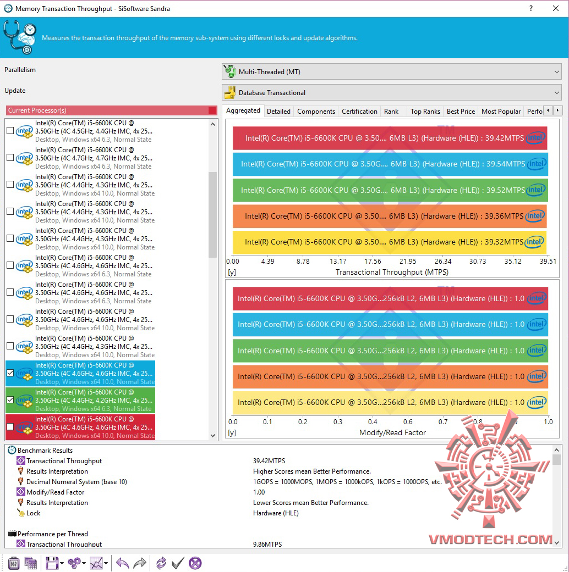The height and width of the screenshot is (572, 569).
Task: Click the line chart view icon
Action: (x=96, y=563)
